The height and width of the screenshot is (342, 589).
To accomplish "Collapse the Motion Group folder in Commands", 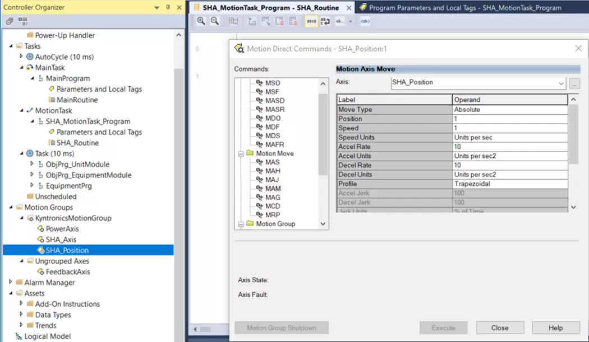I will tap(241, 224).
